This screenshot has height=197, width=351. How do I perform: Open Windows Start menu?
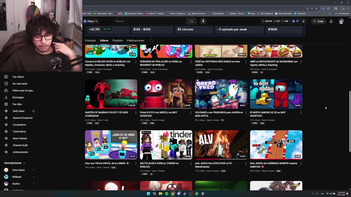tap(148, 194)
